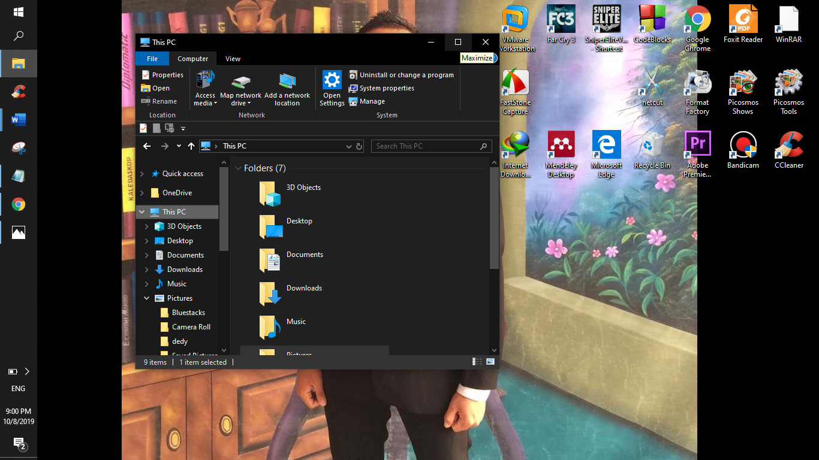Click Open in the Location ribbon group
Viewport: 819px width, 460px height.
click(155, 88)
